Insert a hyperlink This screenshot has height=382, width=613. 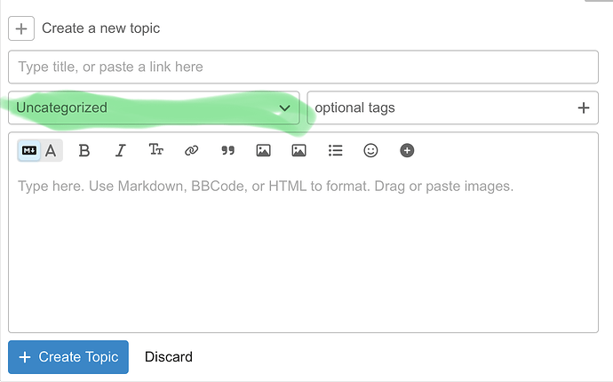coord(192,151)
